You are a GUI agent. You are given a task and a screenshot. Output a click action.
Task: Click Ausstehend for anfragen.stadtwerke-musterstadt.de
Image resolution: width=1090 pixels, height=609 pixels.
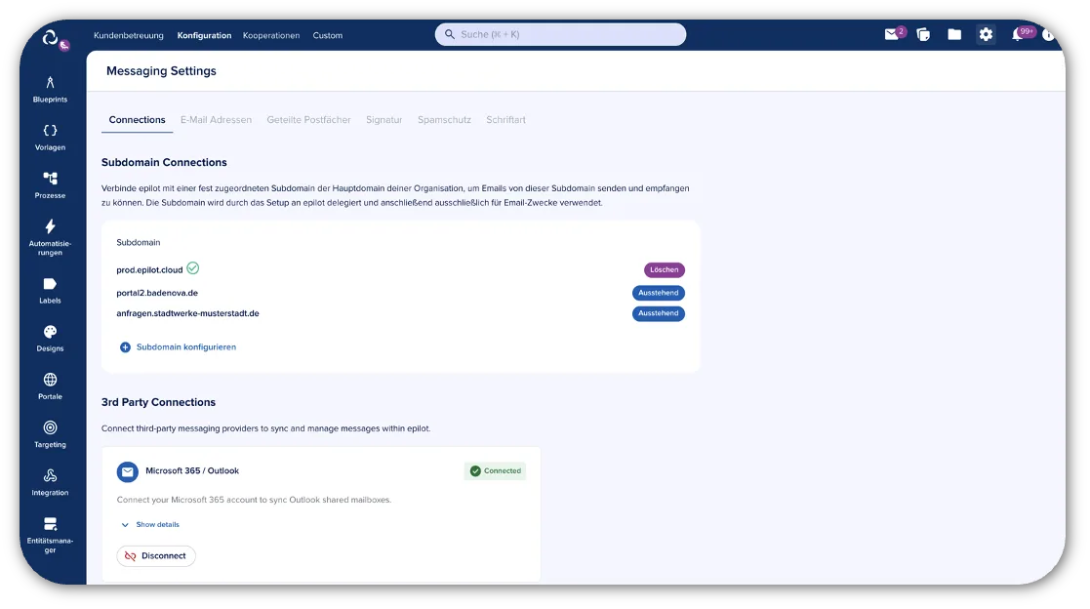[x=659, y=313]
